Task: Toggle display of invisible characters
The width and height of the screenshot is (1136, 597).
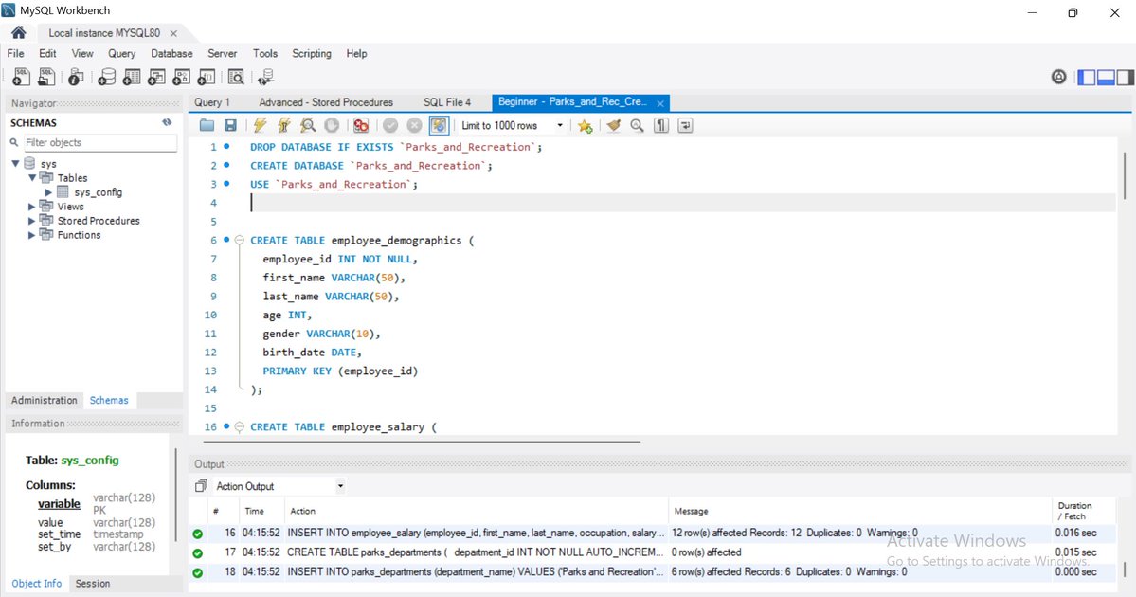Action: tap(661, 125)
